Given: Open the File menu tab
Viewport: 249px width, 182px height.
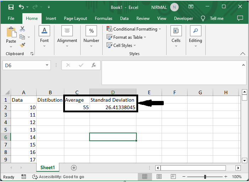Looking at the screenshot, I should click(x=11, y=18).
